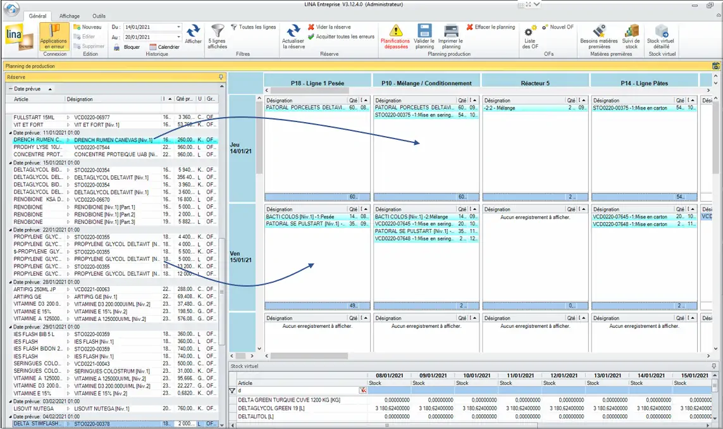Switch to the Général ribbon tab
Screen dimensions: 723x429
[x=37, y=16]
